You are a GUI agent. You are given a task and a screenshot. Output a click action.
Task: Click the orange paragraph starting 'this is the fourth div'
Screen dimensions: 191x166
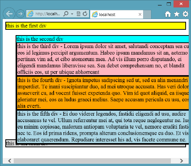tap(103, 93)
